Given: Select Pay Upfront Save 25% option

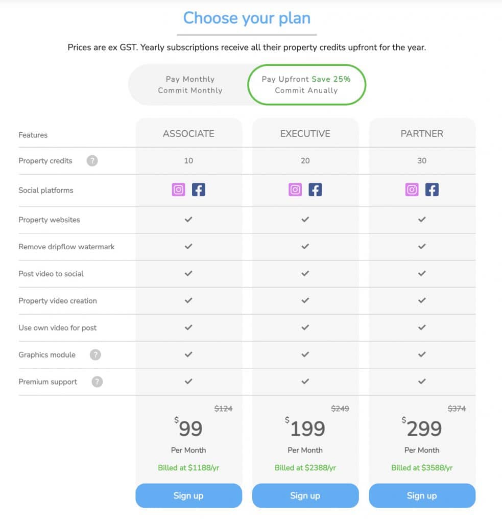Looking at the screenshot, I should (306, 85).
